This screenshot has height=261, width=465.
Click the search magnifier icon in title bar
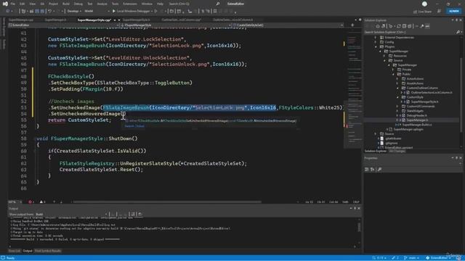(218, 4)
